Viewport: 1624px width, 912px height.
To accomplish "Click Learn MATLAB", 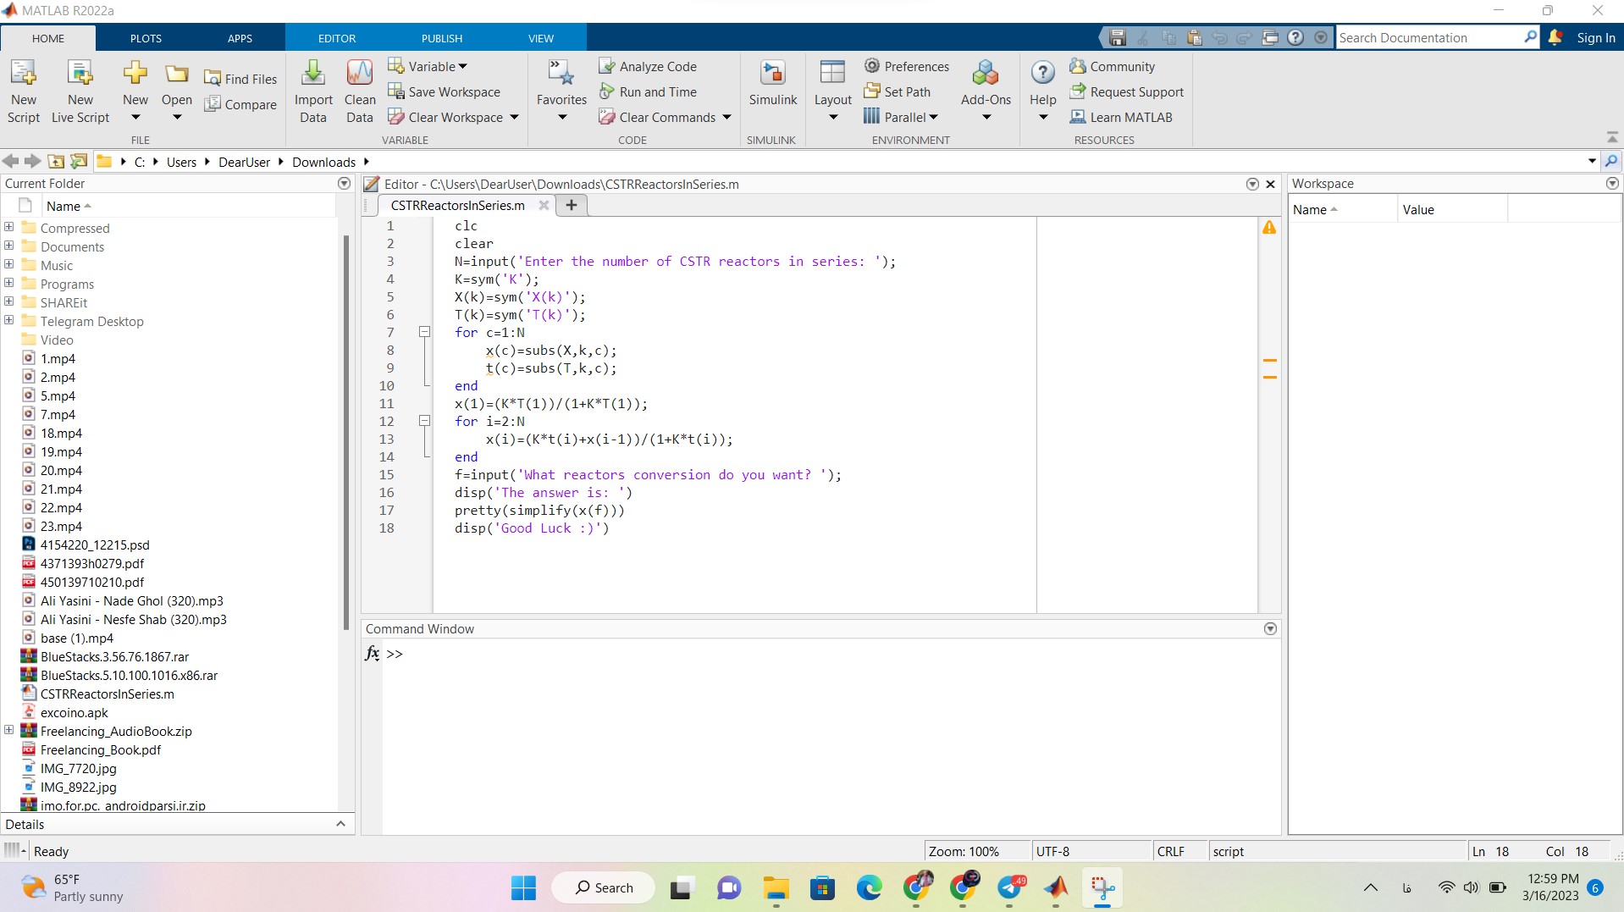I will click(x=1120, y=117).
